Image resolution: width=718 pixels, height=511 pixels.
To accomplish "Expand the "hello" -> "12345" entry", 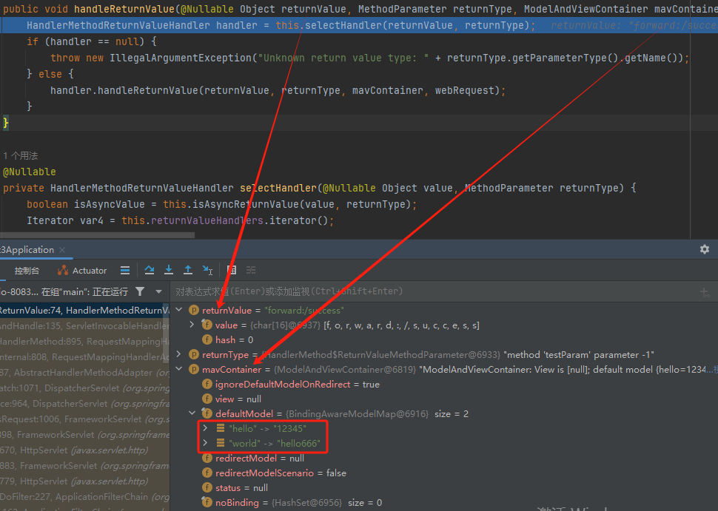I will (205, 427).
